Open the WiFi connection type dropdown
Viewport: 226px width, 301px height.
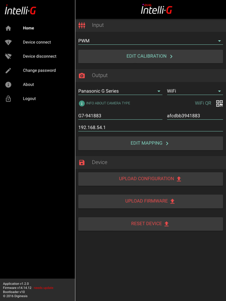(x=195, y=91)
